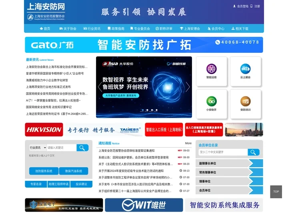The height and width of the screenshot is (216, 288).
Task: Open news 上海安防协会联合上海市标准化协会
Action: pos(56,67)
